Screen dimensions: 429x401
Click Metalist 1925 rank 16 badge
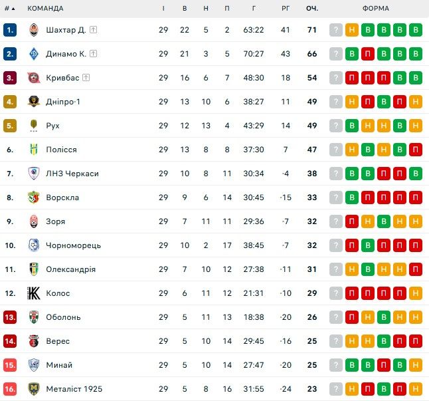click(9, 389)
